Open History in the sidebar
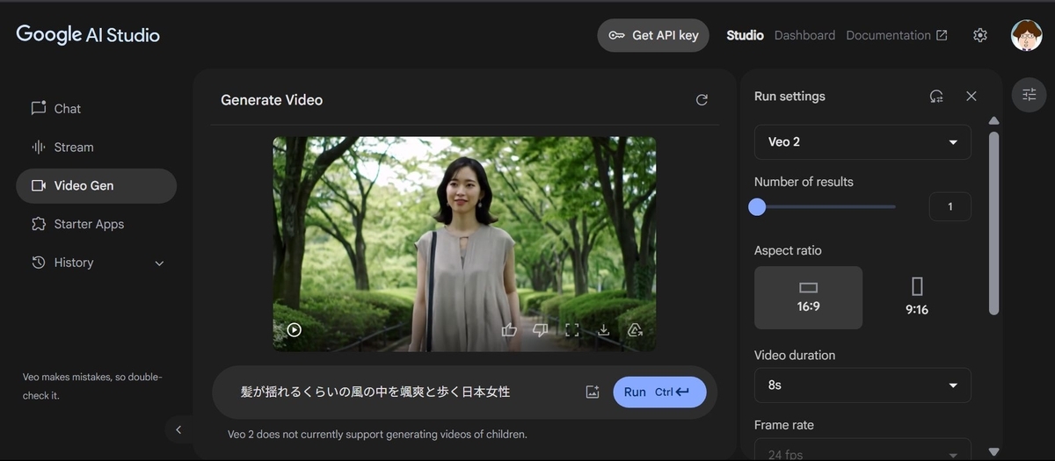 point(97,263)
